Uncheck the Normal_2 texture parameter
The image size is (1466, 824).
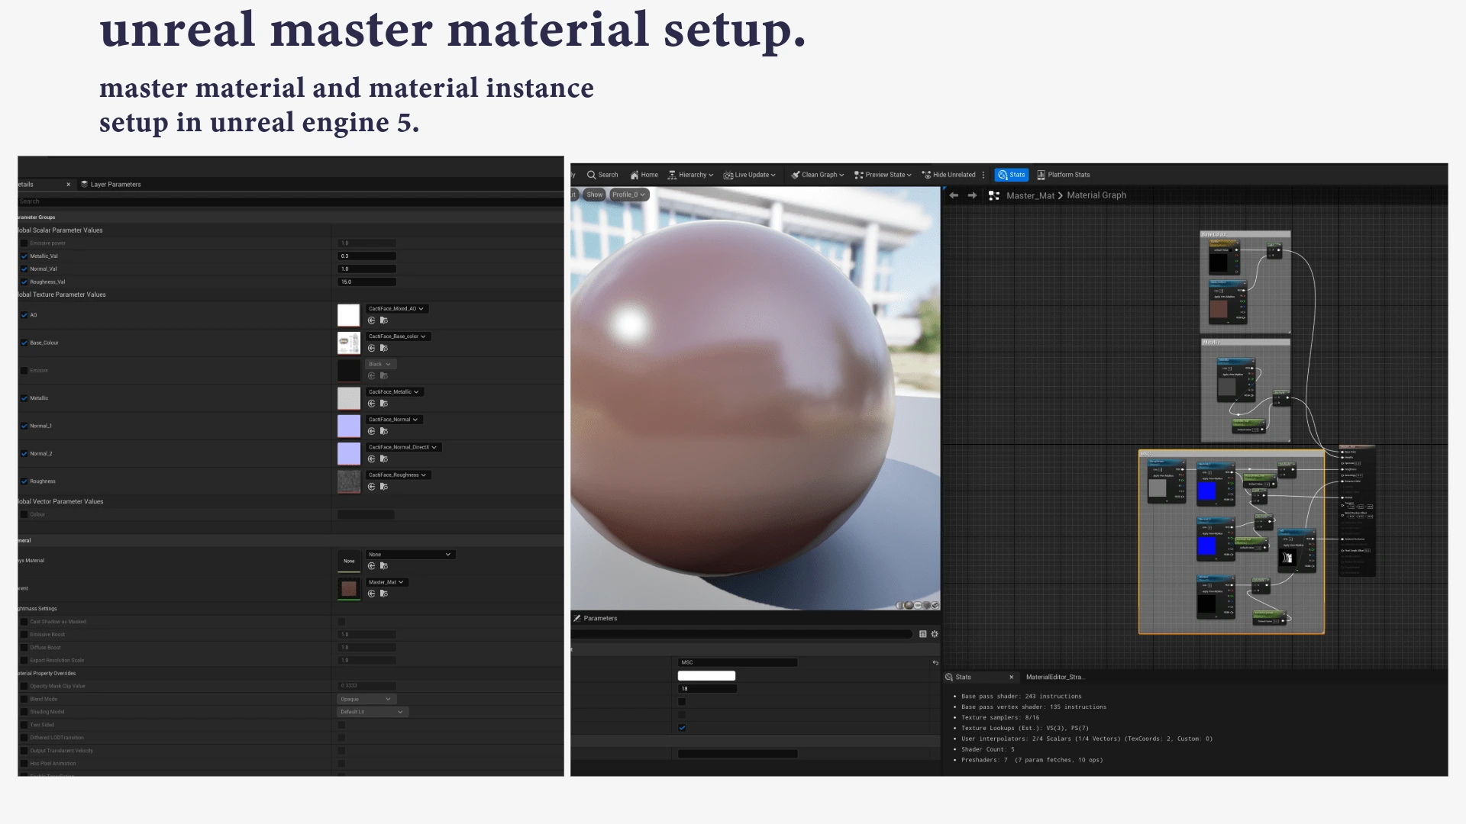(x=24, y=454)
